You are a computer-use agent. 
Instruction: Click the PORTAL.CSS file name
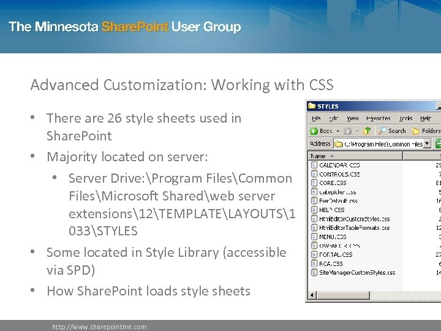click(336, 255)
